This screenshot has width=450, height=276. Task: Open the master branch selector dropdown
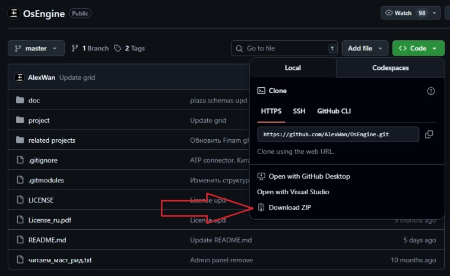pyautogui.click(x=36, y=49)
